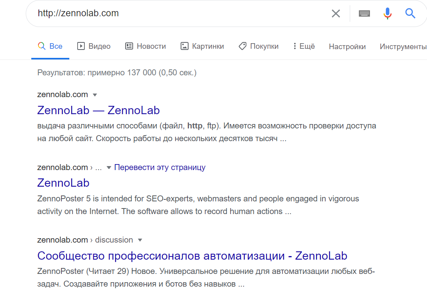This screenshot has width=427, height=308.
Task: Switch to the Новости tab
Action: [x=145, y=46]
